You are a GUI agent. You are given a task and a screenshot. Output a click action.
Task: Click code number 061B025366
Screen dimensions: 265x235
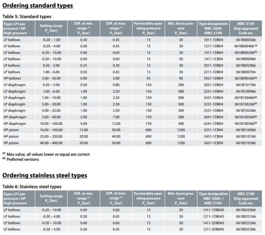246,229
